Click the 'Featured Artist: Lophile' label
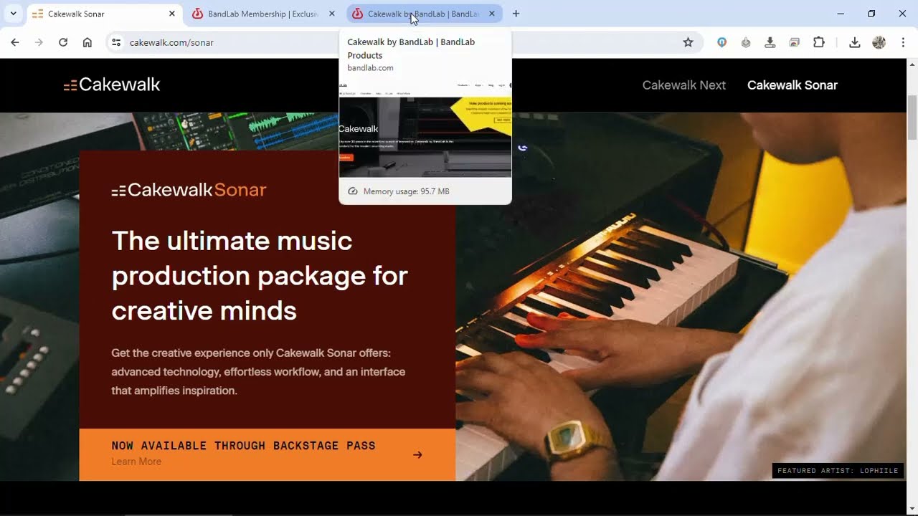The height and width of the screenshot is (516, 918). (x=838, y=471)
